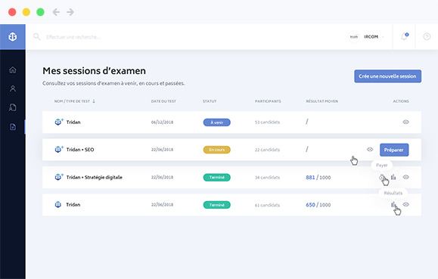This screenshot has width=438, height=279.
Task: Open the candidates document sidebar icon
Action: point(13,107)
